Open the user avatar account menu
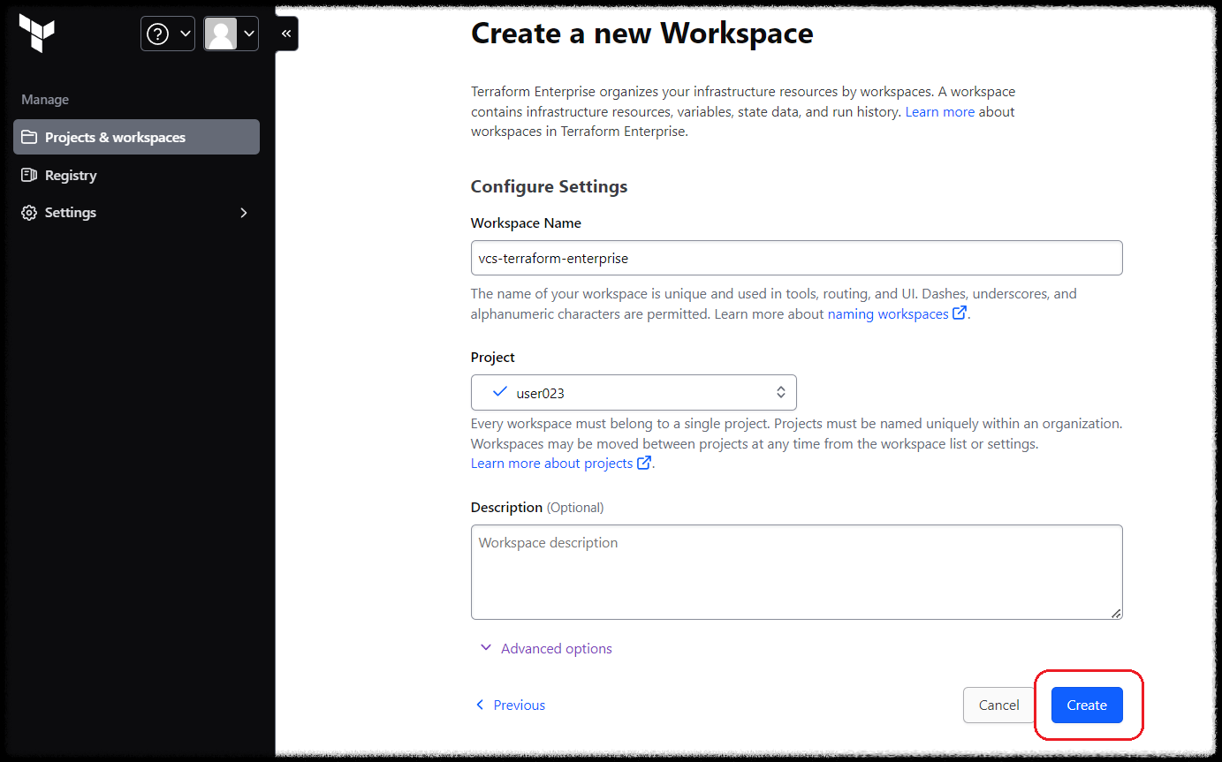The image size is (1222, 762). pos(231,34)
